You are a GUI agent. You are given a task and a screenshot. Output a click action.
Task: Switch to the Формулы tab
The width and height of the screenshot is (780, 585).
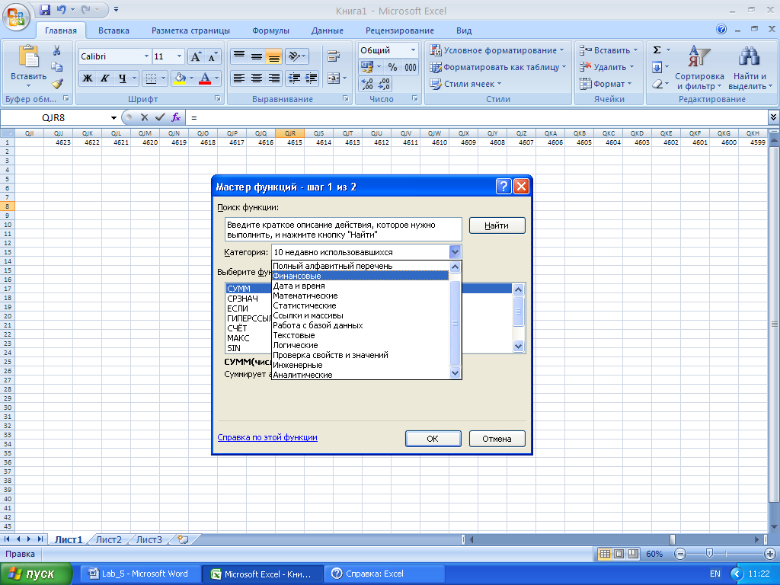click(x=270, y=30)
